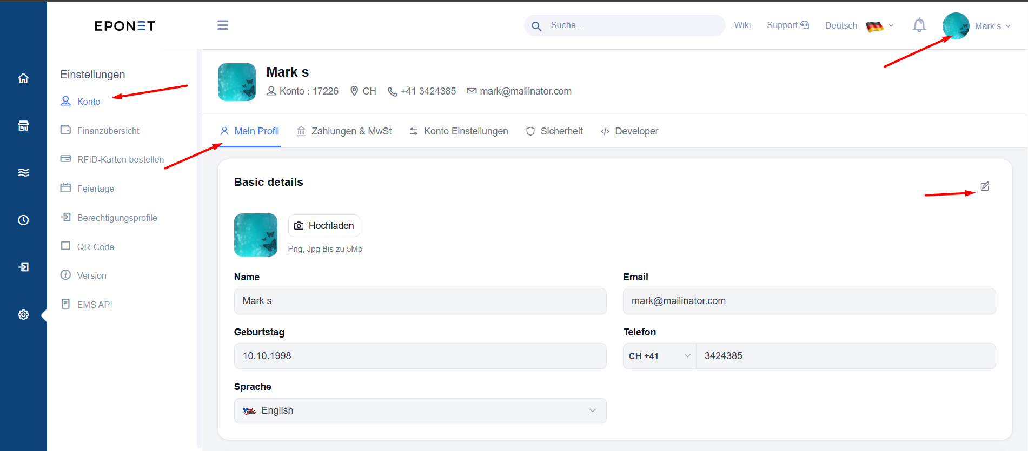This screenshot has width=1028, height=451.
Task: Click the profile thumbnail in Basic details
Action: point(255,235)
